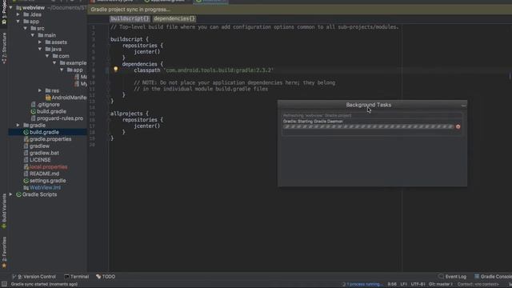Open local.properties file
The width and height of the screenshot is (512, 288).
(46, 167)
